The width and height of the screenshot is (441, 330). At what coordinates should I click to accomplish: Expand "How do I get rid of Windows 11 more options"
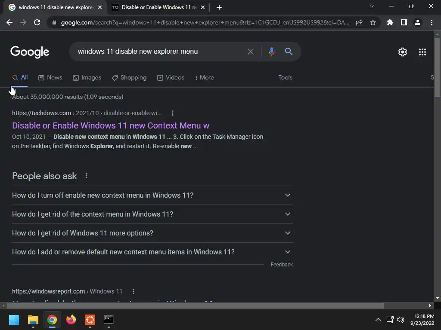click(x=152, y=233)
